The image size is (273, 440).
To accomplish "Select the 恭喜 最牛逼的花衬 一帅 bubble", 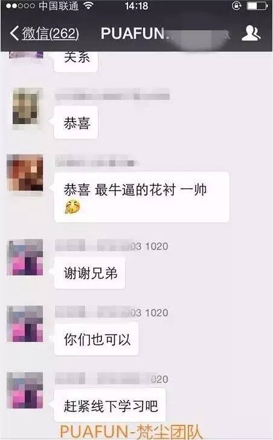I will pos(142,197).
